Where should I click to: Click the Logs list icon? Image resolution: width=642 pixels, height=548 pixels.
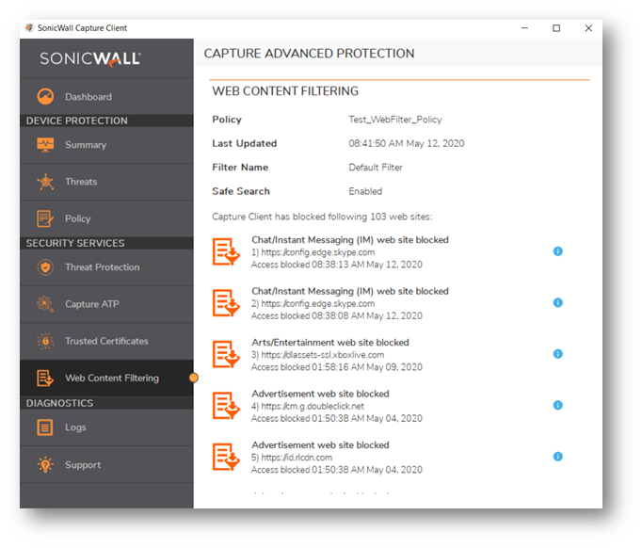click(x=45, y=427)
